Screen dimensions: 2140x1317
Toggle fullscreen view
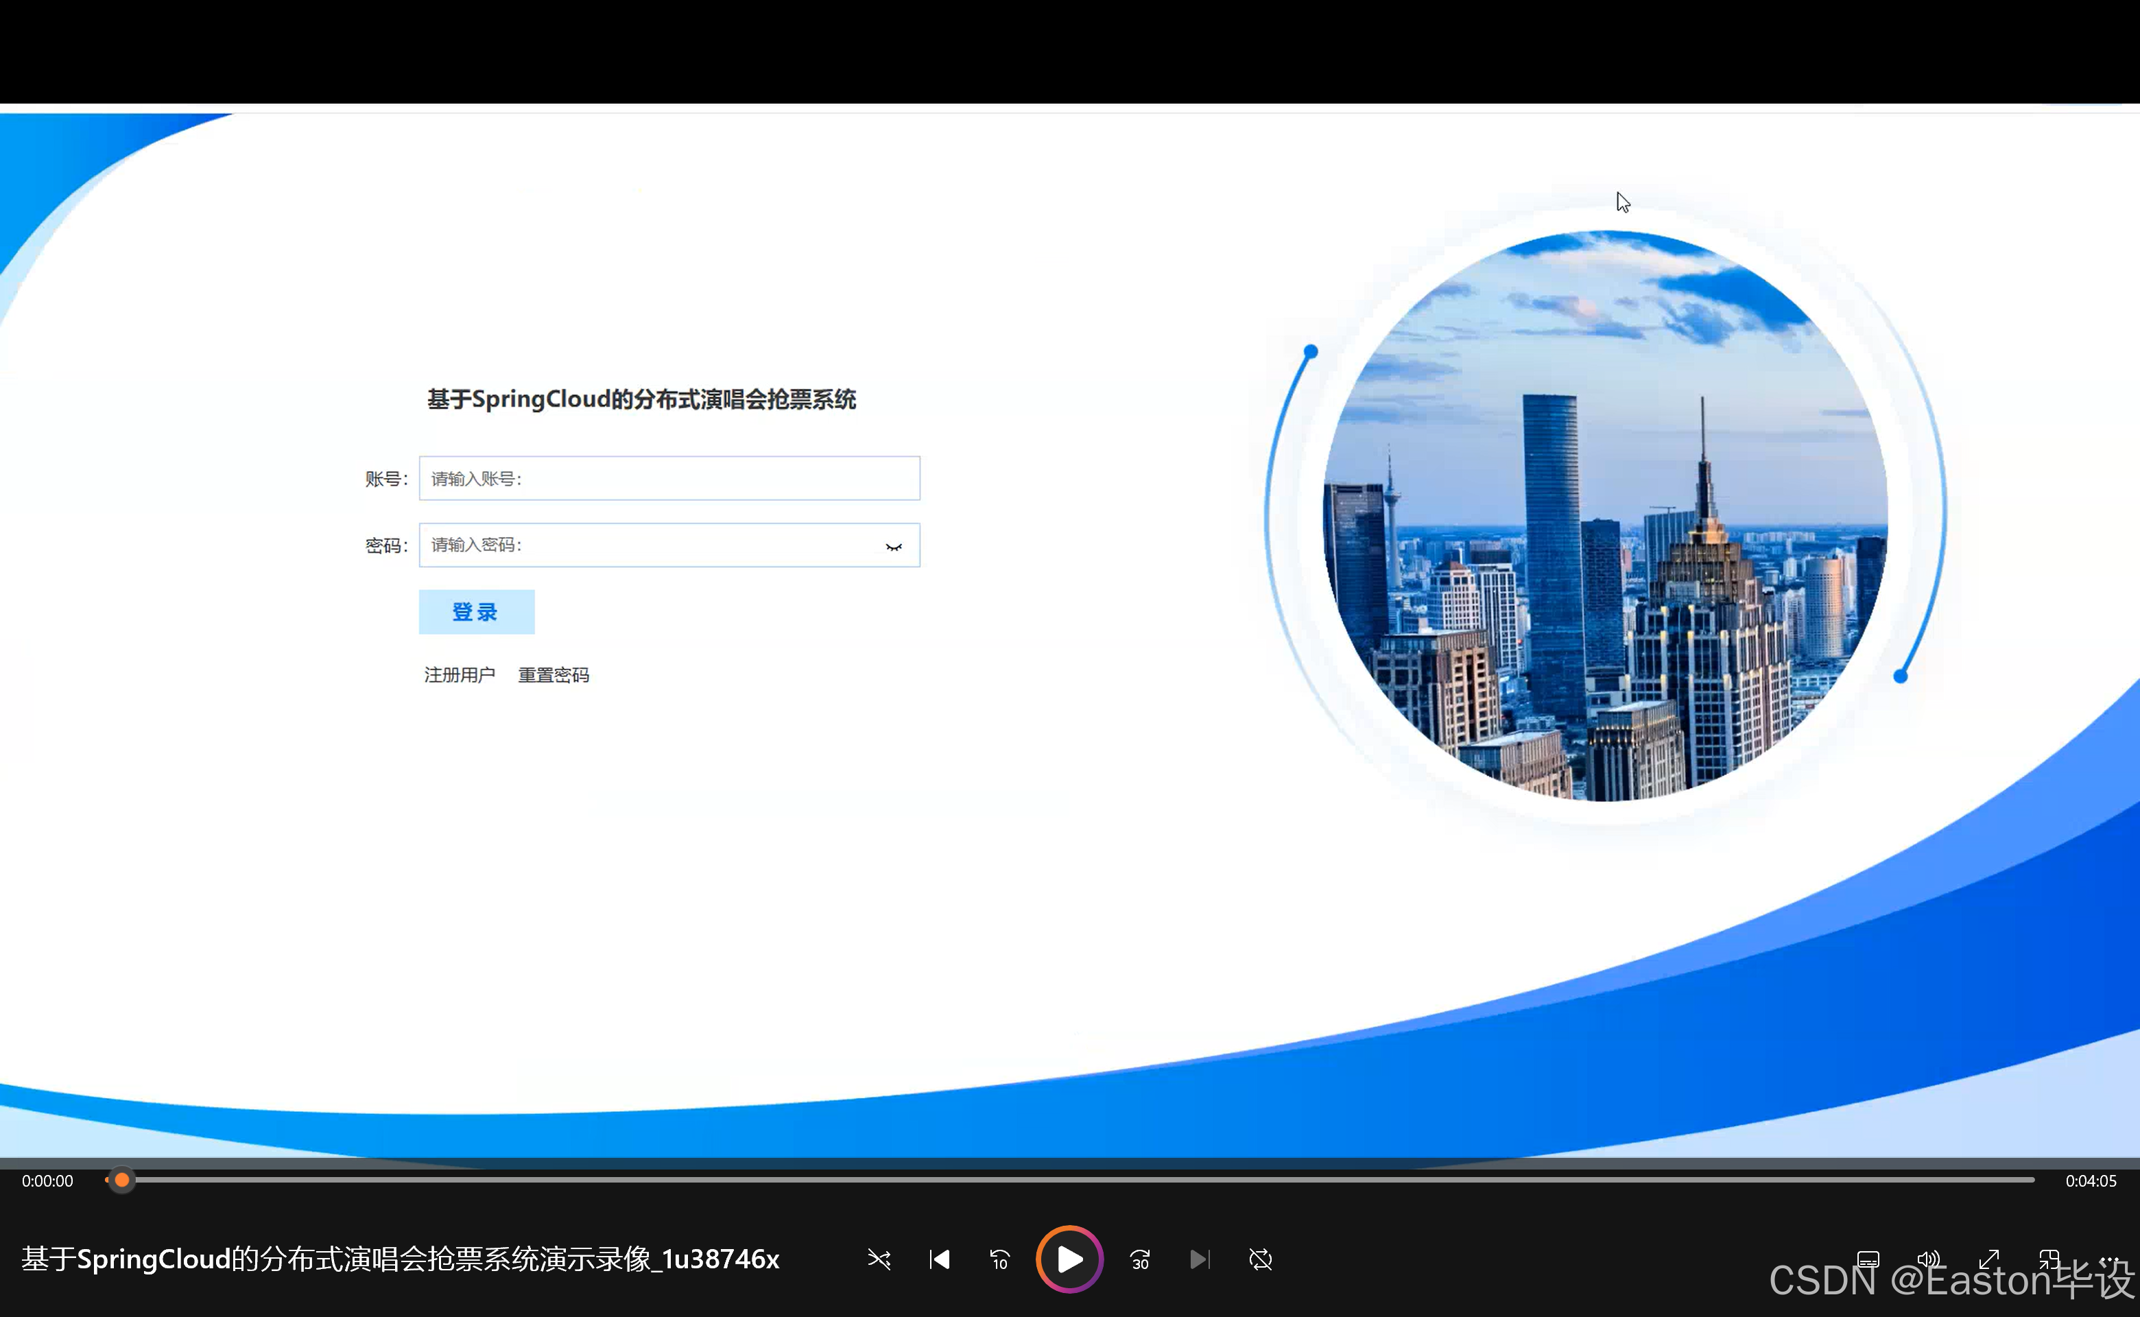pos(1989,1259)
